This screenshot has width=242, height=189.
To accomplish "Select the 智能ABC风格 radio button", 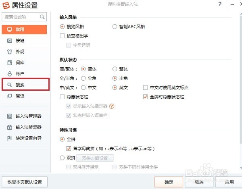I will (x=115, y=27).
